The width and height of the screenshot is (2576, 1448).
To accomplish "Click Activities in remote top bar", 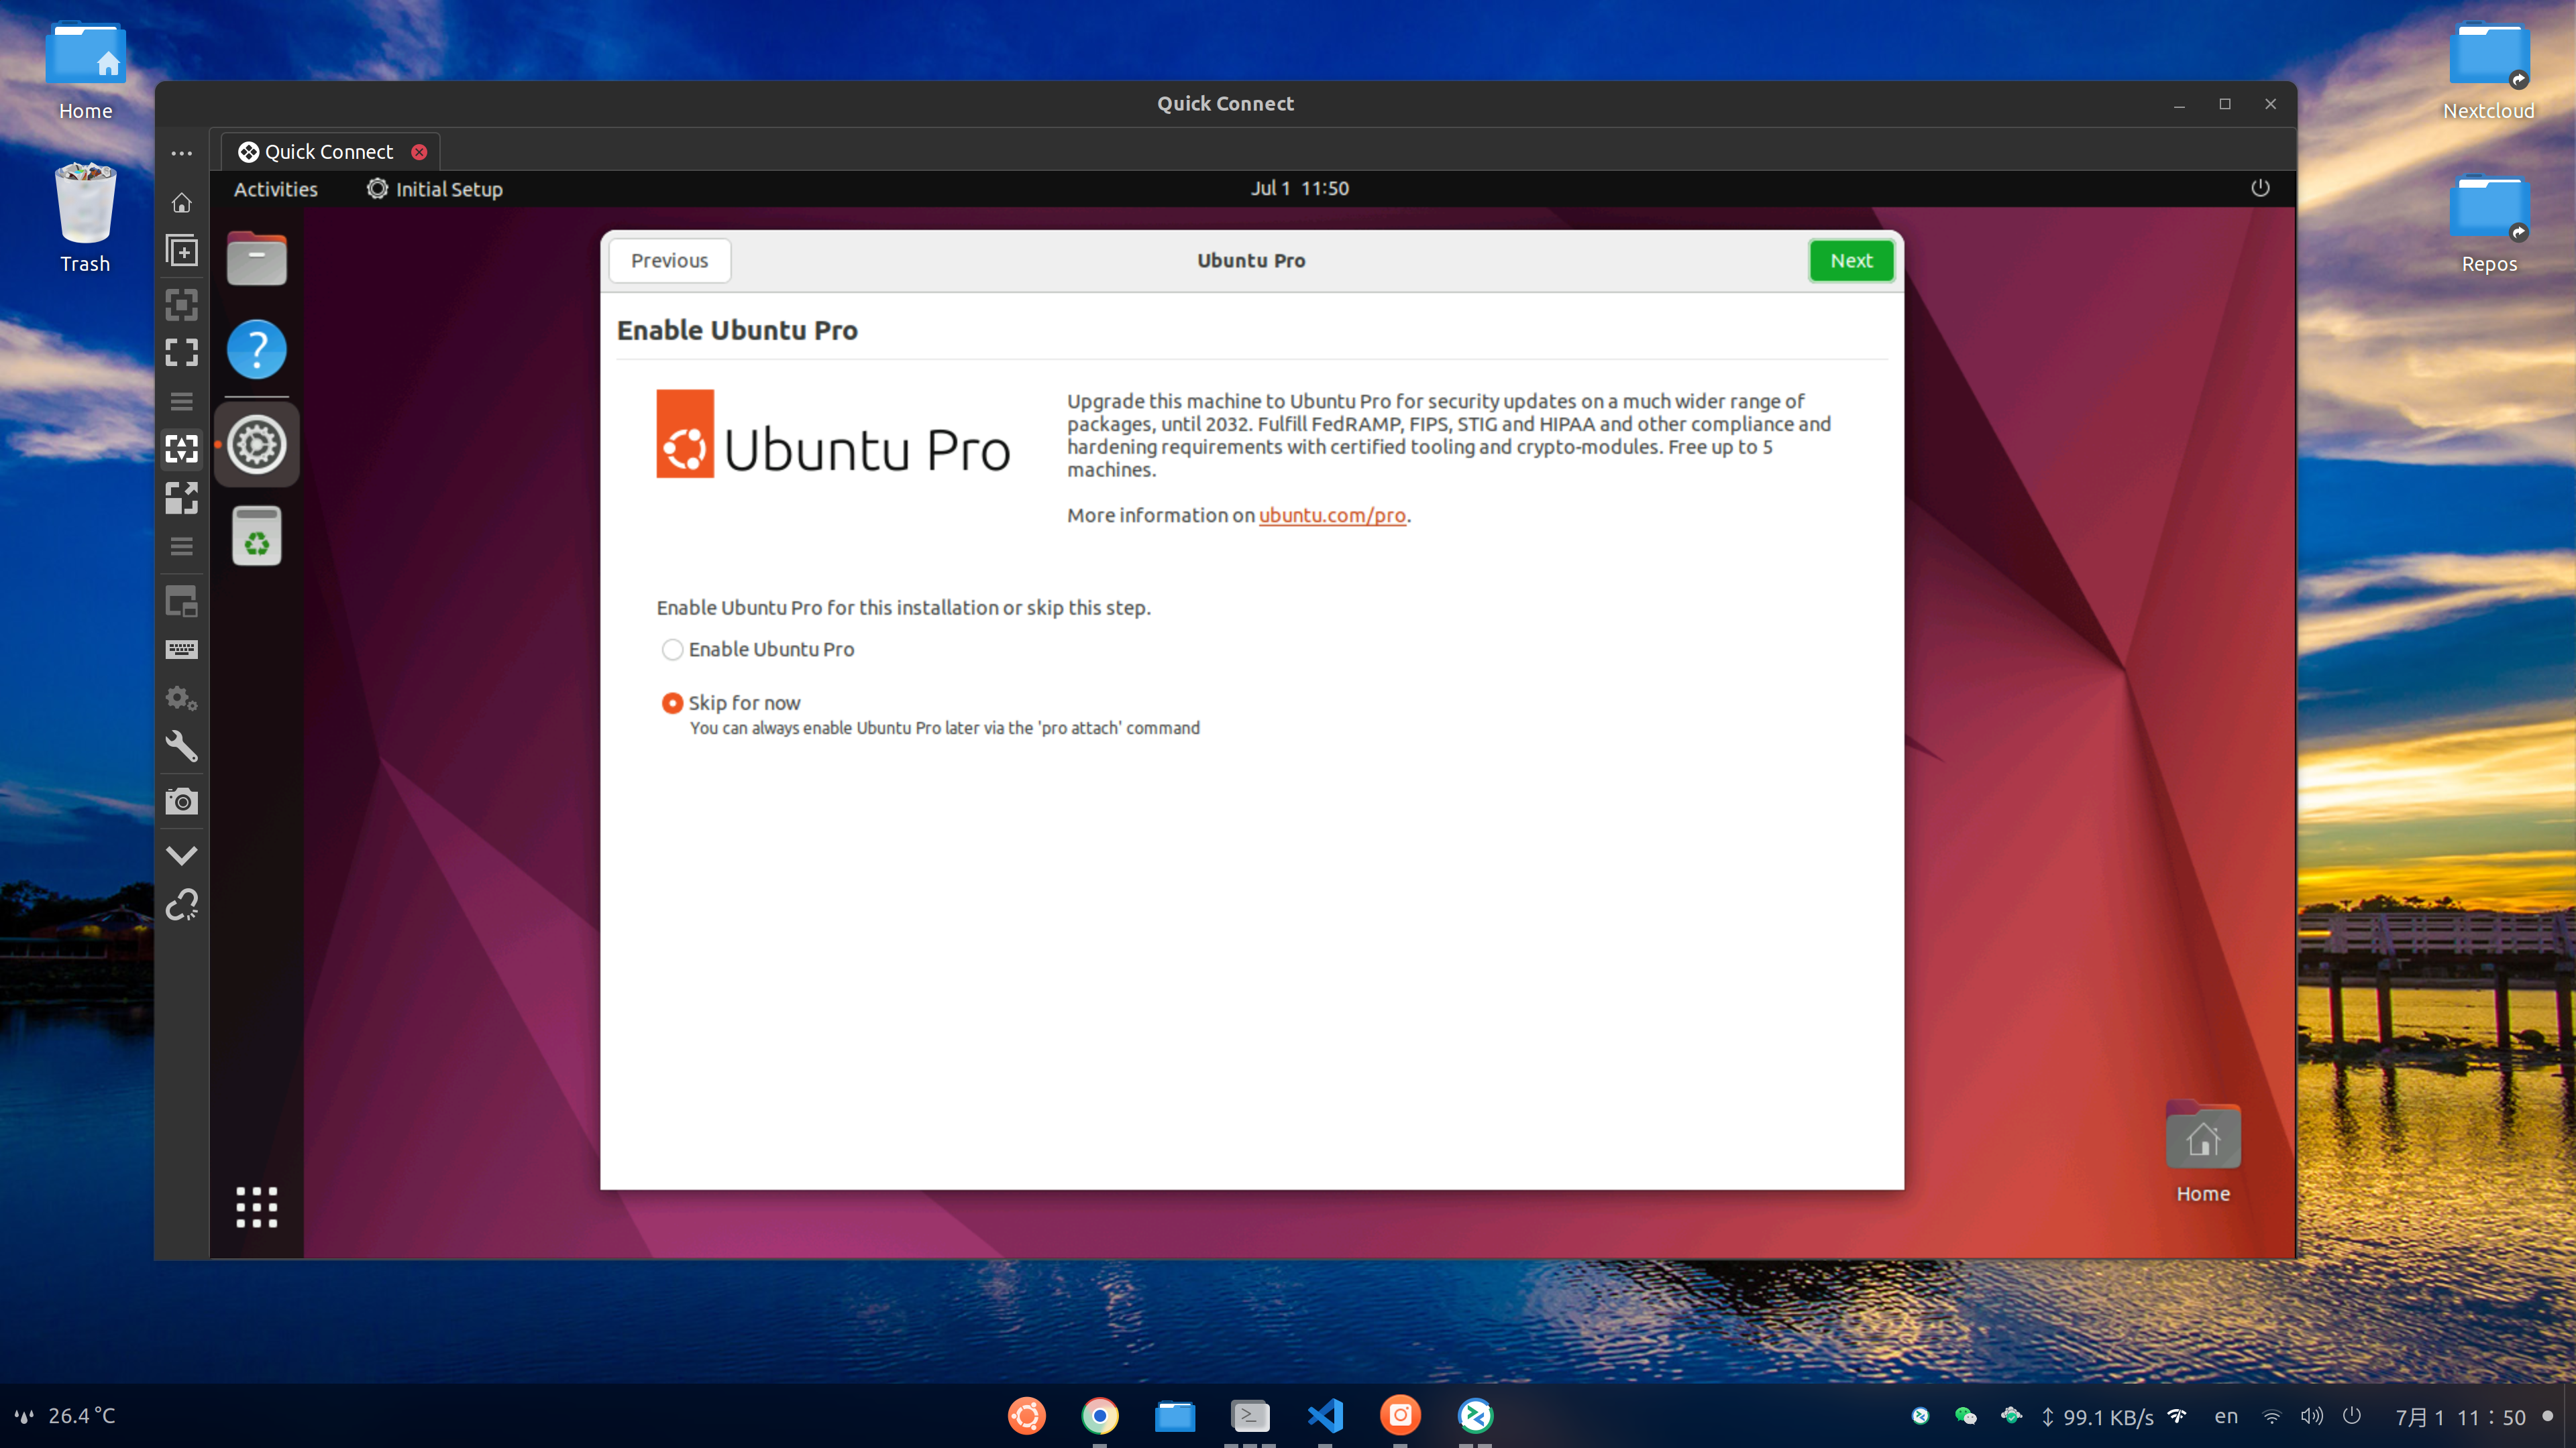I will [275, 189].
